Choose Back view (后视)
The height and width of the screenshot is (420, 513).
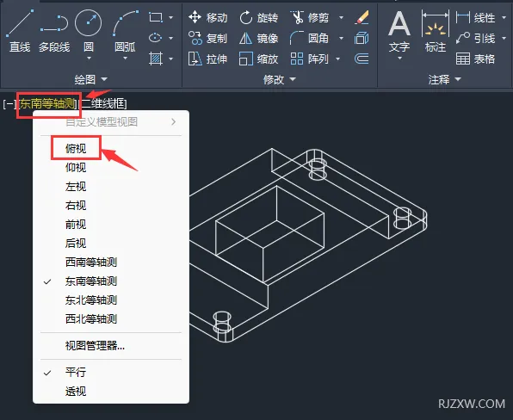(111, 244)
